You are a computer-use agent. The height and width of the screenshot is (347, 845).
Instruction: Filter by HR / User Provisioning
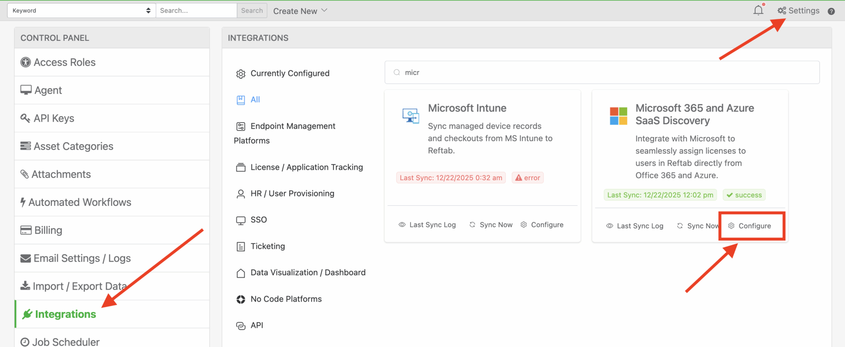click(286, 194)
